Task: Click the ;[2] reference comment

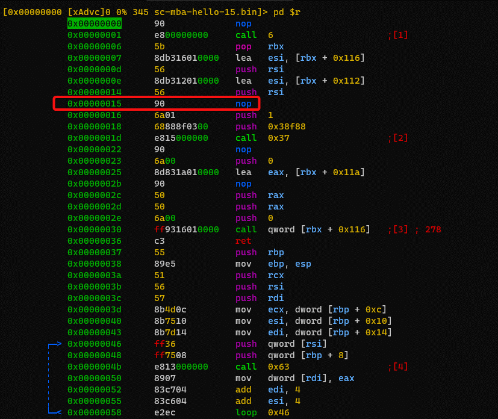Action: click(x=398, y=138)
